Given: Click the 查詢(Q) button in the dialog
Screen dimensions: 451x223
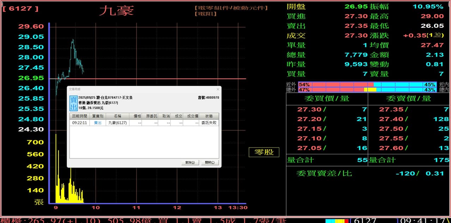Looking at the screenshot, I should [190, 162].
